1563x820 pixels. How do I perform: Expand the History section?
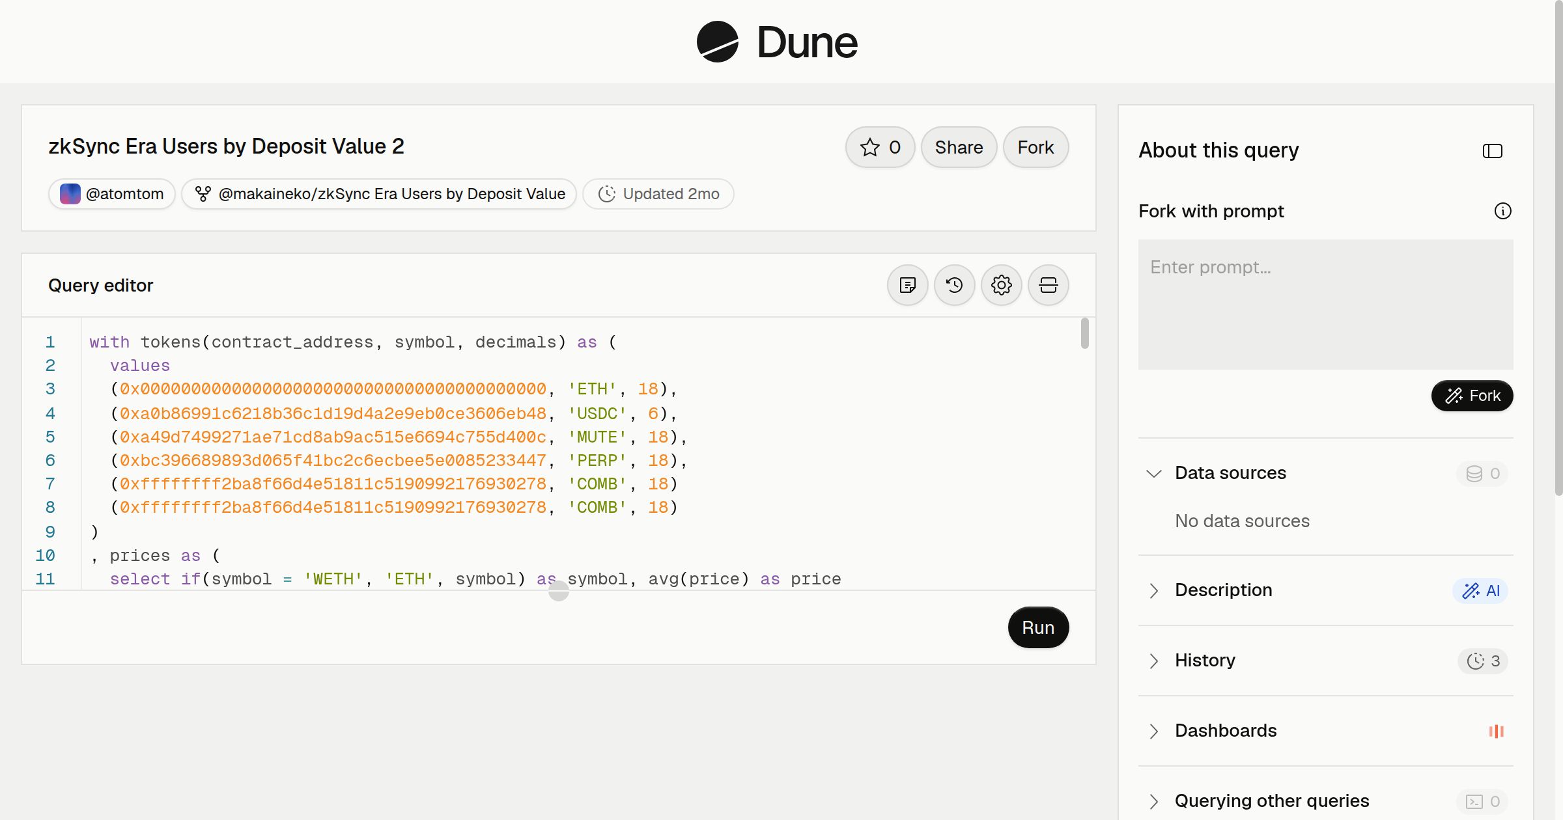pyautogui.click(x=1154, y=661)
